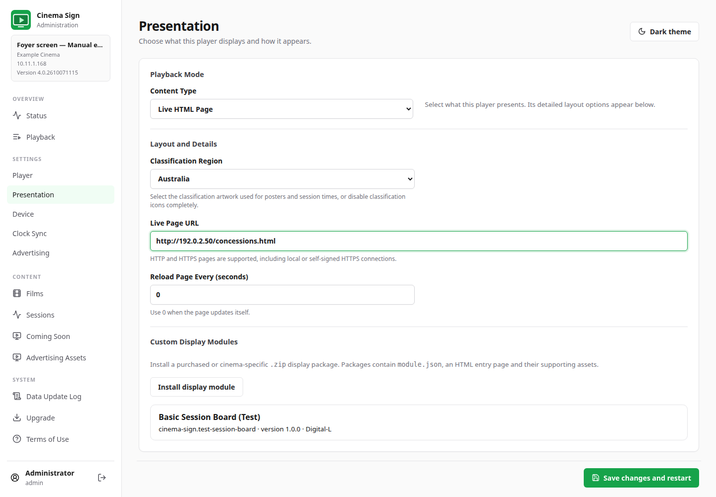Screen dimensions: 716x497
Task: Click the Coming Soon label
Action: pyautogui.click(x=48, y=336)
